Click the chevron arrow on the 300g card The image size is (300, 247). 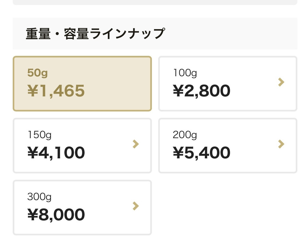tap(136, 206)
